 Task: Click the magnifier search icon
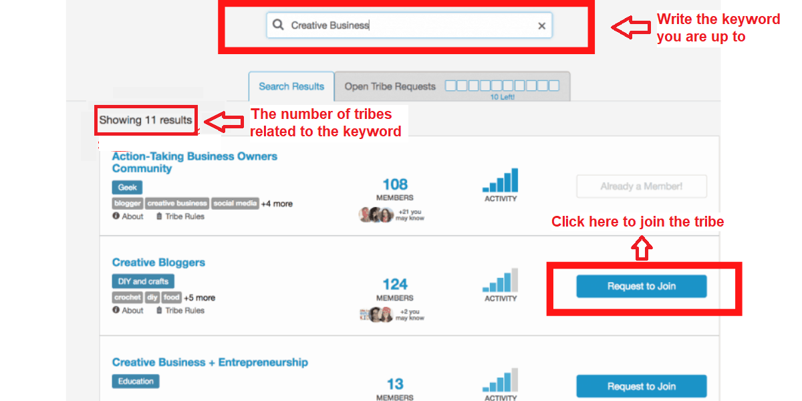coord(278,25)
